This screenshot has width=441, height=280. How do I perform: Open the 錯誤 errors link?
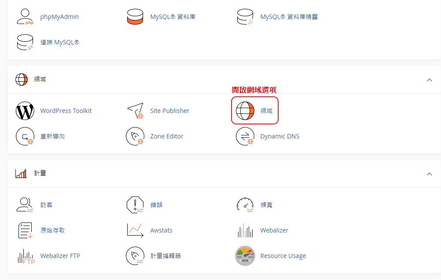pos(156,205)
